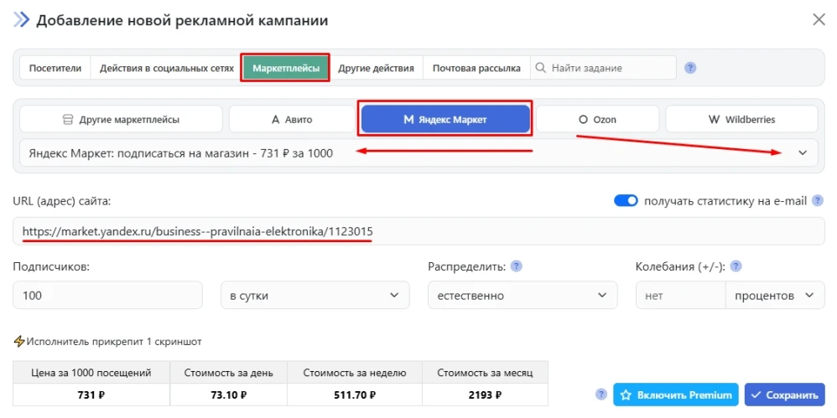837x418 pixels.
Task: Select the Маркетплейсы tab
Action: point(286,68)
